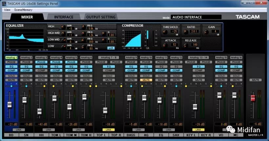The image size is (269, 141).
Task: Click the TASCAM app icon in title bar
Action: (4, 3)
